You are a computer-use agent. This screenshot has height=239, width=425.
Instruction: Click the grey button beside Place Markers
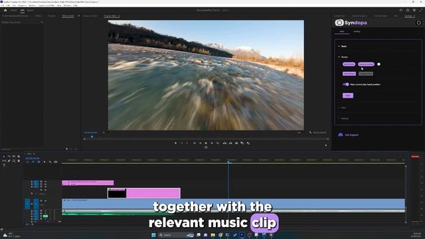(366, 74)
